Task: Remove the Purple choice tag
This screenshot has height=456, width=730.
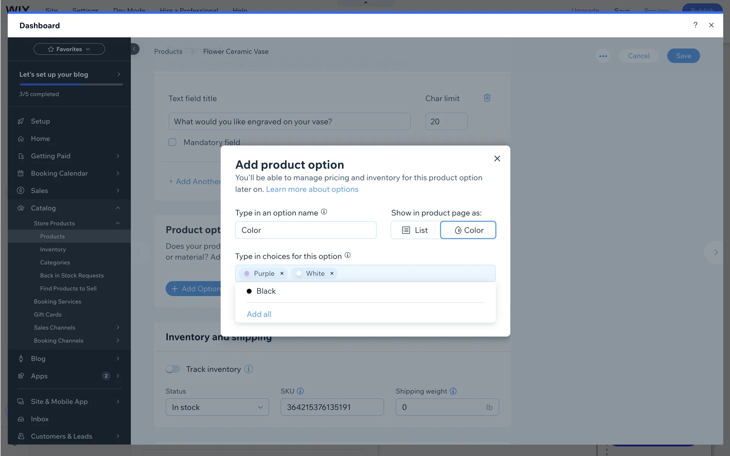Action: pyautogui.click(x=282, y=274)
